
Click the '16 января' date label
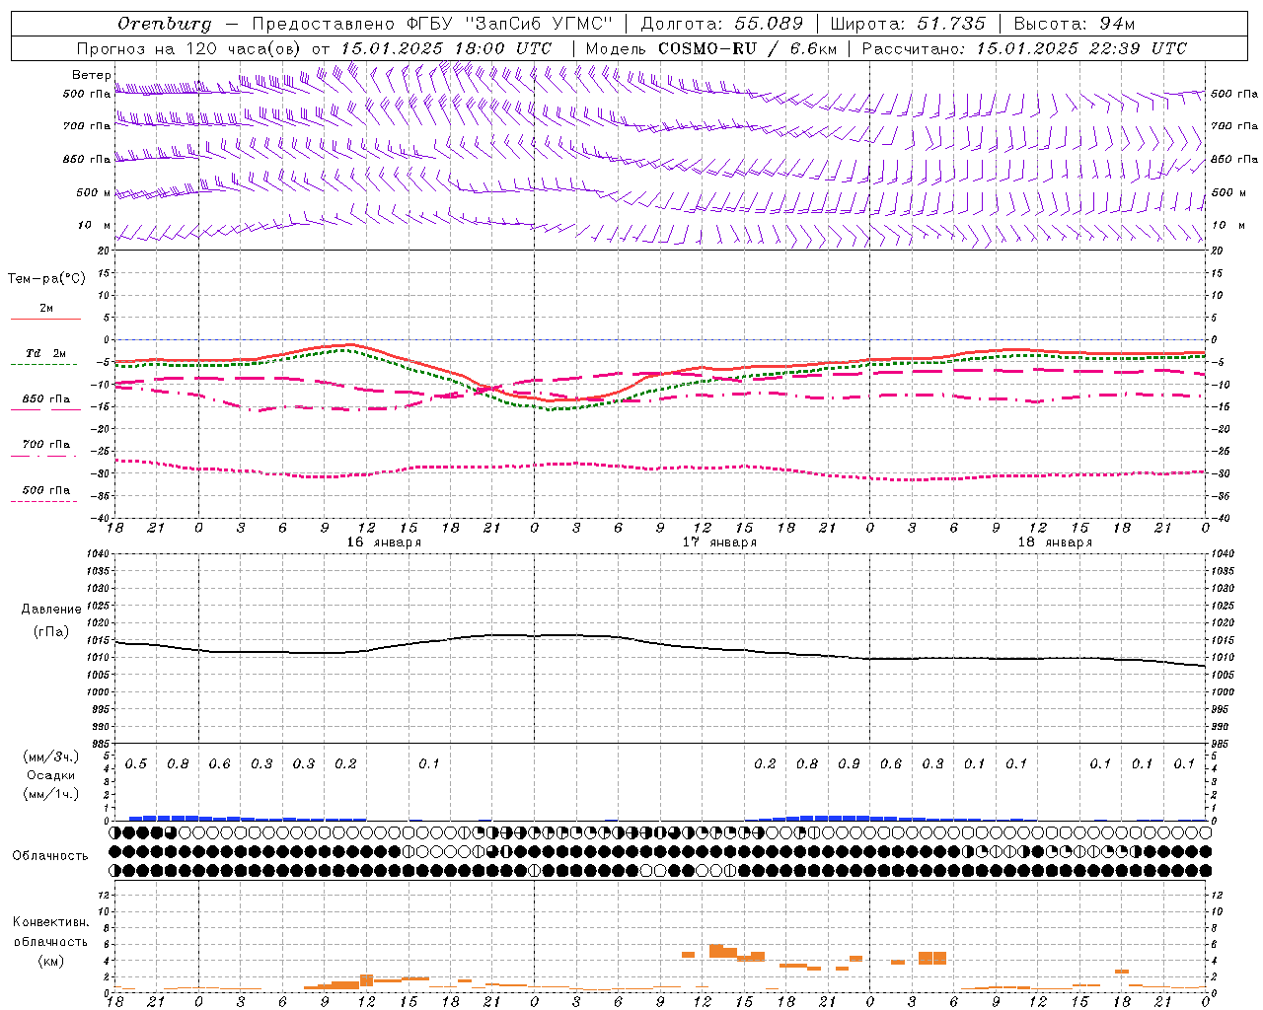(x=384, y=542)
